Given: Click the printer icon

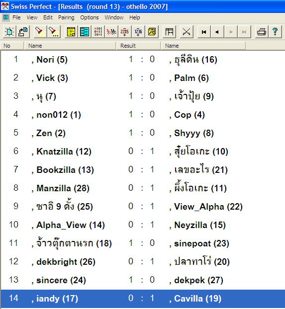Looking at the screenshot, I should (262, 32).
